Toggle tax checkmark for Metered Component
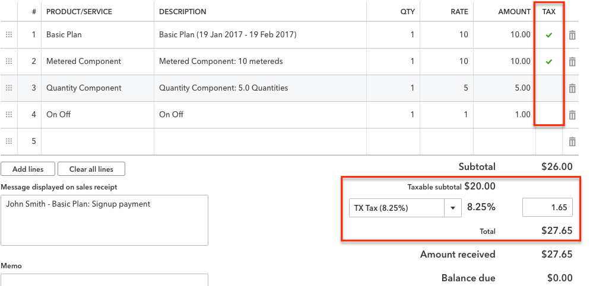Viewport: 590px width, 286px height. click(548, 62)
